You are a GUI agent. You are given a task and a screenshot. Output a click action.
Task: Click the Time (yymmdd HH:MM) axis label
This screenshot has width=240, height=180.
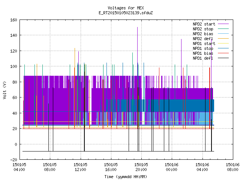[126, 177]
